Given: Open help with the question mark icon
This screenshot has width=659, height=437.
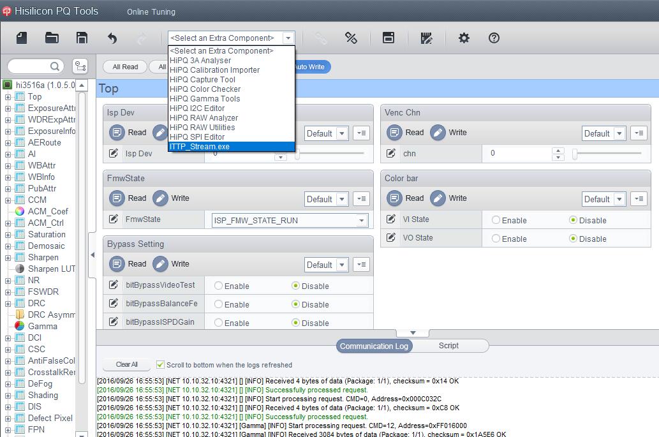Looking at the screenshot, I should click(x=494, y=38).
